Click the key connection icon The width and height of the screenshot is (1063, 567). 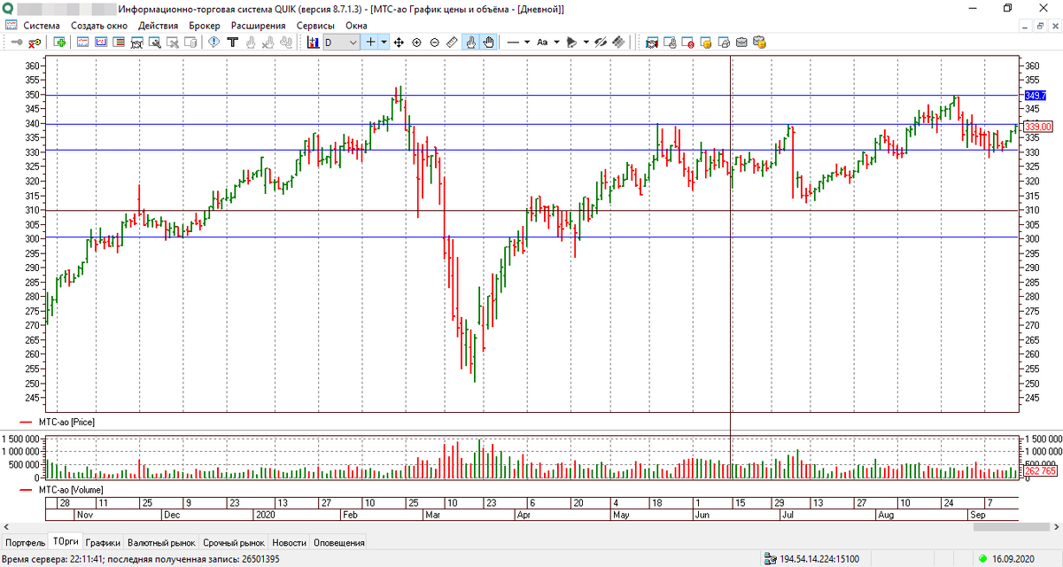16,42
